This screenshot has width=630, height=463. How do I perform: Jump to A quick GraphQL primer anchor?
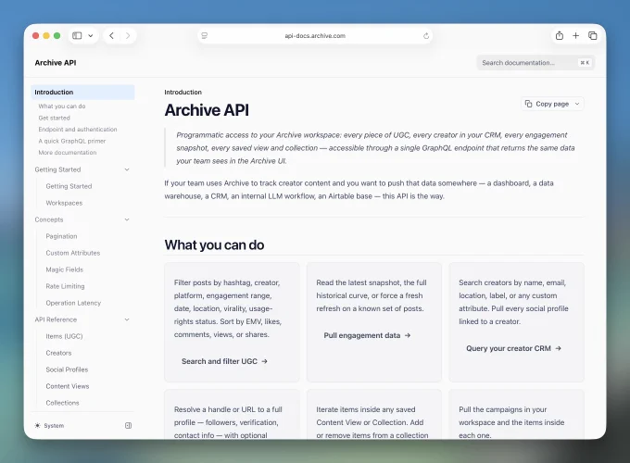tap(72, 141)
